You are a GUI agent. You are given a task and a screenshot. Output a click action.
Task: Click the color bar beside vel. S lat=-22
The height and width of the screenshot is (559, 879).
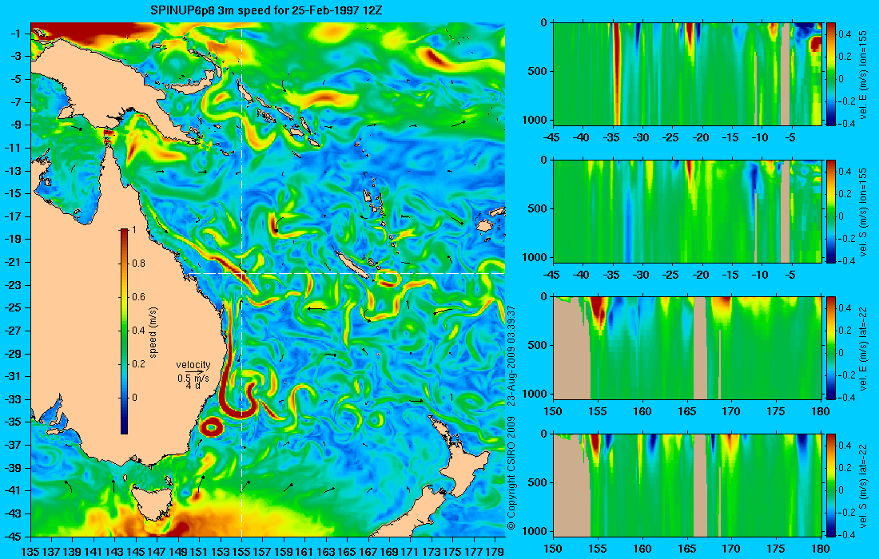[x=831, y=485]
